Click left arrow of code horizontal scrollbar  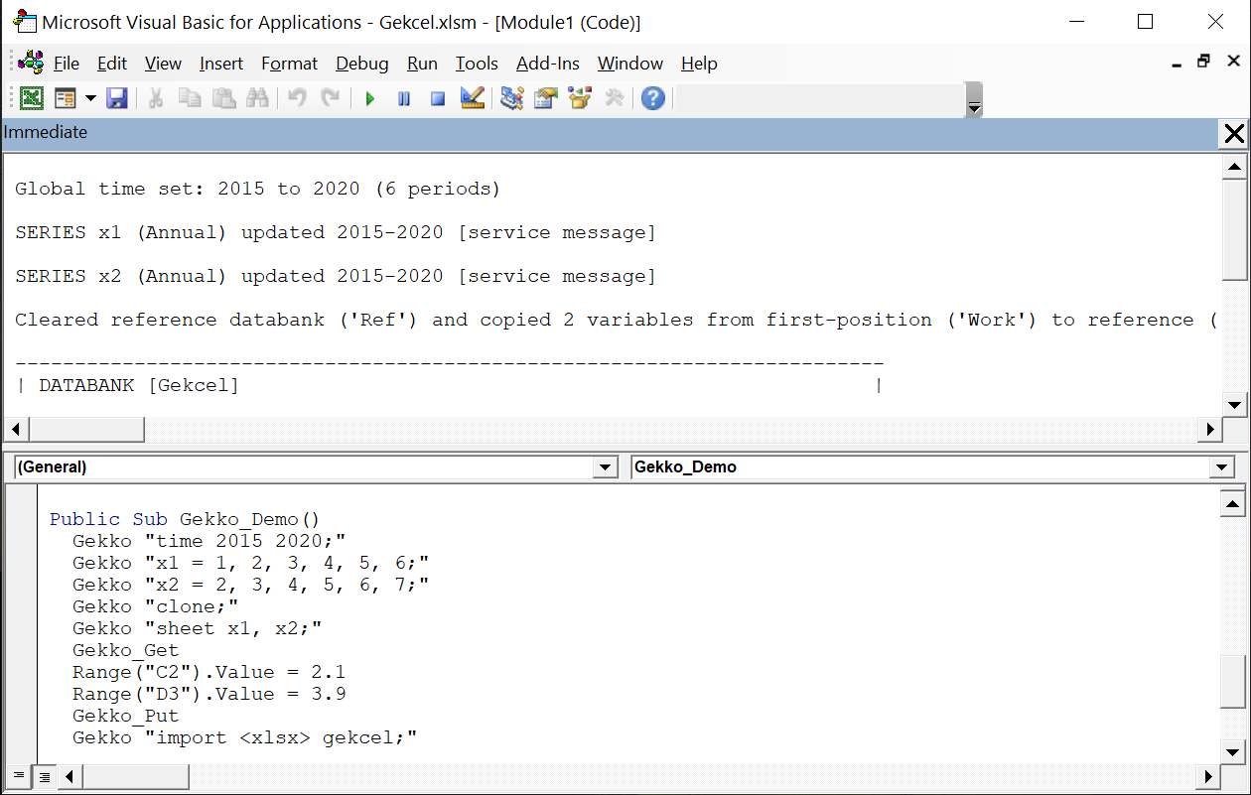(x=69, y=776)
